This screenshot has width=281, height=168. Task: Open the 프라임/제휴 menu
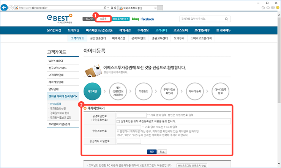[202, 30]
